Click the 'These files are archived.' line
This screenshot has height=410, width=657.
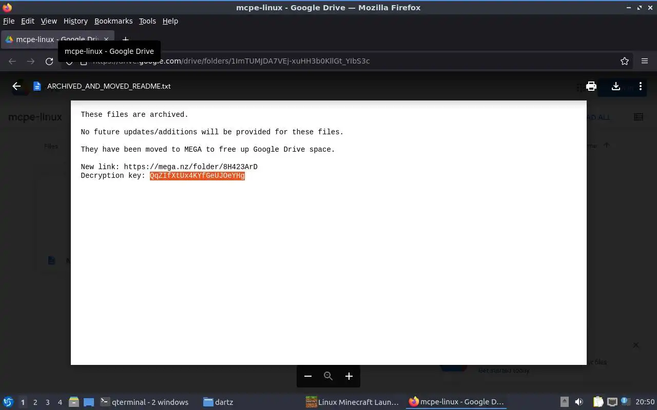pyautogui.click(x=134, y=115)
